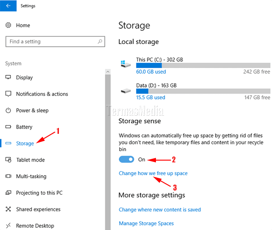Select the Battery icon
The width and height of the screenshot is (272, 230).
tap(8, 127)
